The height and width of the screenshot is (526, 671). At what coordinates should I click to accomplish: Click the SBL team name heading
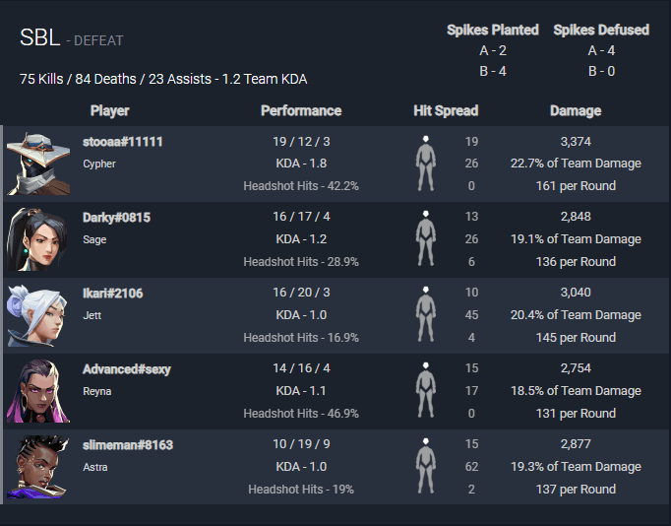39,37
